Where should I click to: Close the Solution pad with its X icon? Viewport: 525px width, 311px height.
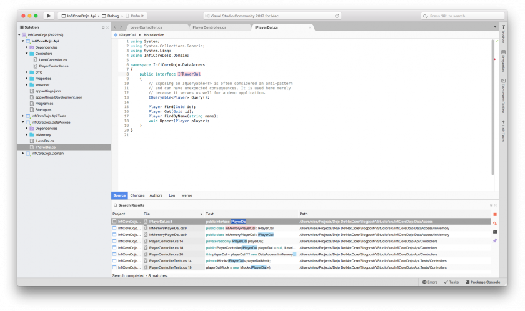pyautogui.click(x=107, y=27)
